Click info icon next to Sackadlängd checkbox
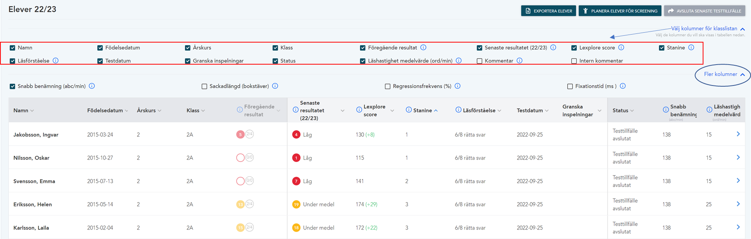This screenshot has height=239, width=751. [275, 86]
